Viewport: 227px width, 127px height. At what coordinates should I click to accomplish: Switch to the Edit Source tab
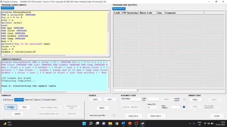pyautogui.click(x=8, y=99)
